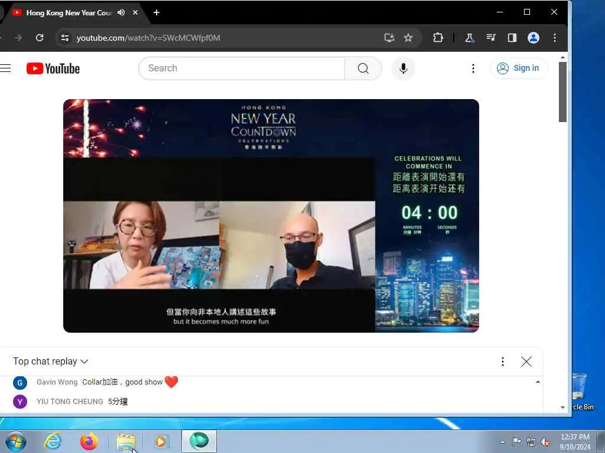Click the YIU TONG CHEUNG author name
605x453 pixels.
tap(70, 401)
